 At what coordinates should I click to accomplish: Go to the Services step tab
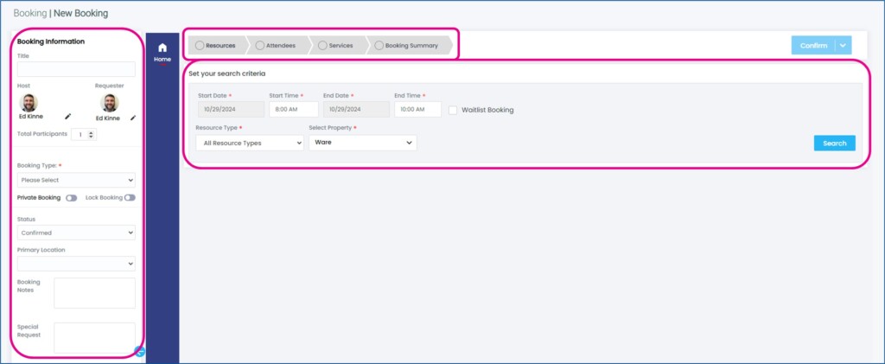click(339, 46)
